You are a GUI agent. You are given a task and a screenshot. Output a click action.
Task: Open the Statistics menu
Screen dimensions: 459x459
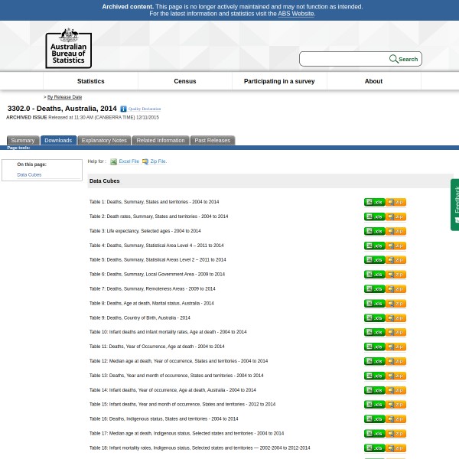pos(90,81)
